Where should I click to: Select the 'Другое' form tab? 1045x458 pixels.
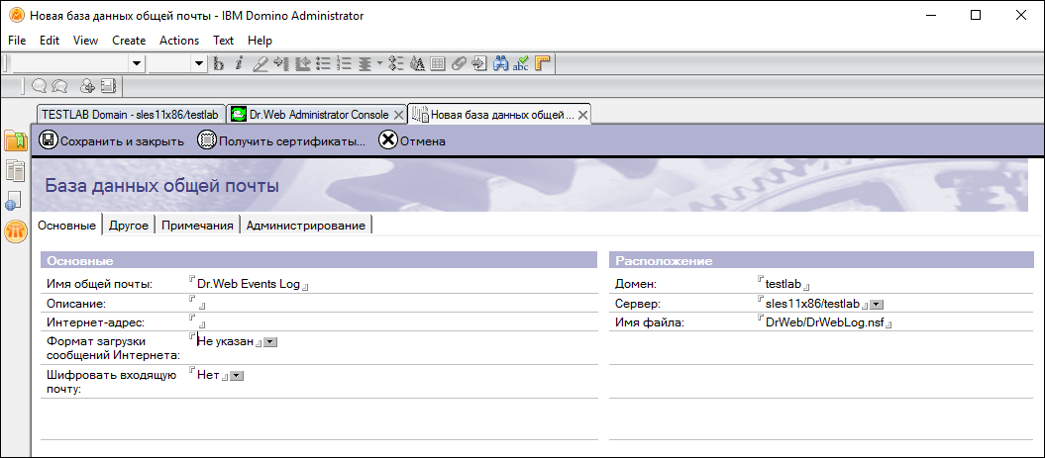click(128, 225)
